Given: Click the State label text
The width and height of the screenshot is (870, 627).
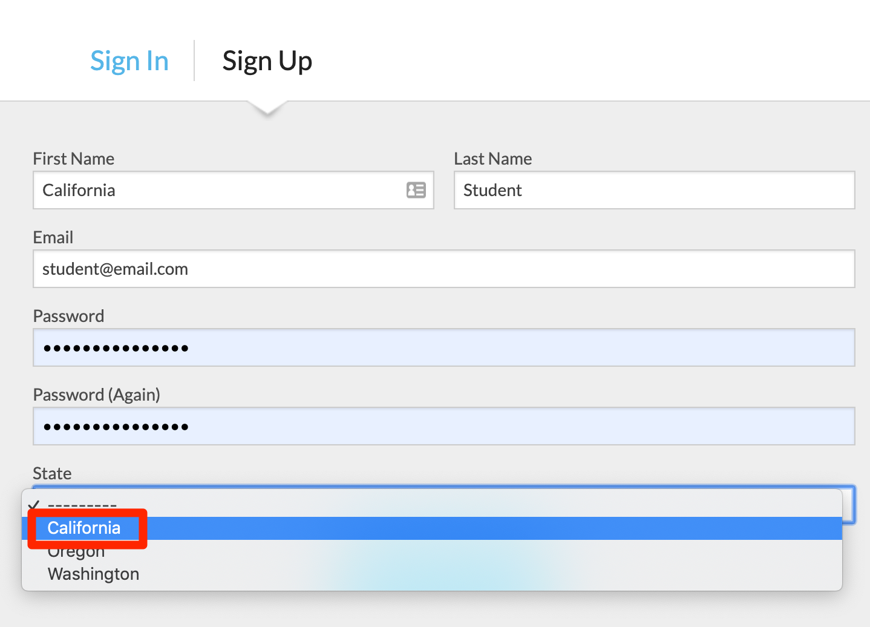Looking at the screenshot, I should [x=52, y=473].
